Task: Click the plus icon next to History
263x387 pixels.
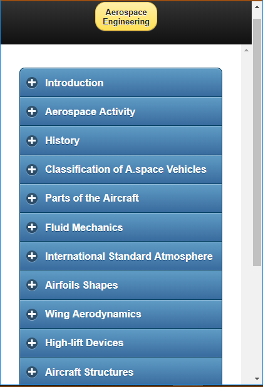Action: (x=32, y=141)
